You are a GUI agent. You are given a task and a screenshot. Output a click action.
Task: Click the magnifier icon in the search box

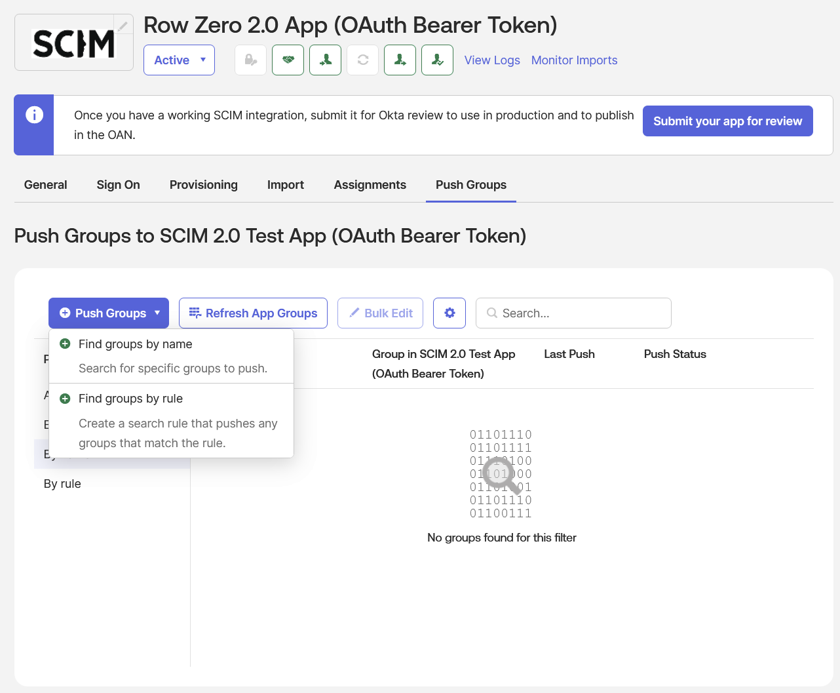point(491,313)
